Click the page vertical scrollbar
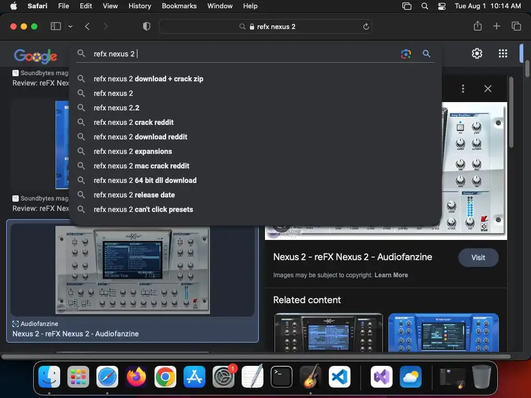 pos(527,69)
